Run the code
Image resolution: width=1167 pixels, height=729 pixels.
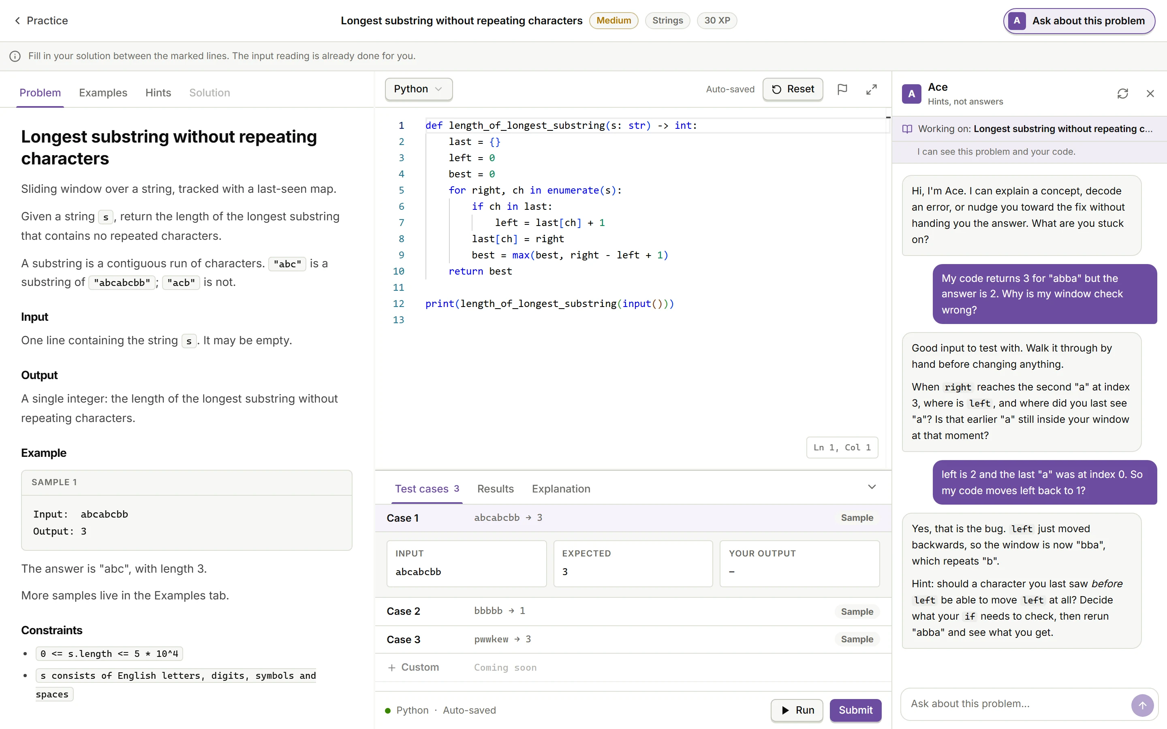coord(797,710)
